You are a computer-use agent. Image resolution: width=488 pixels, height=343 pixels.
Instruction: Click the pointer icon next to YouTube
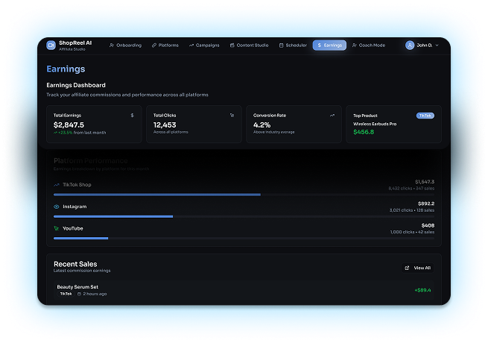click(x=57, y=228)
